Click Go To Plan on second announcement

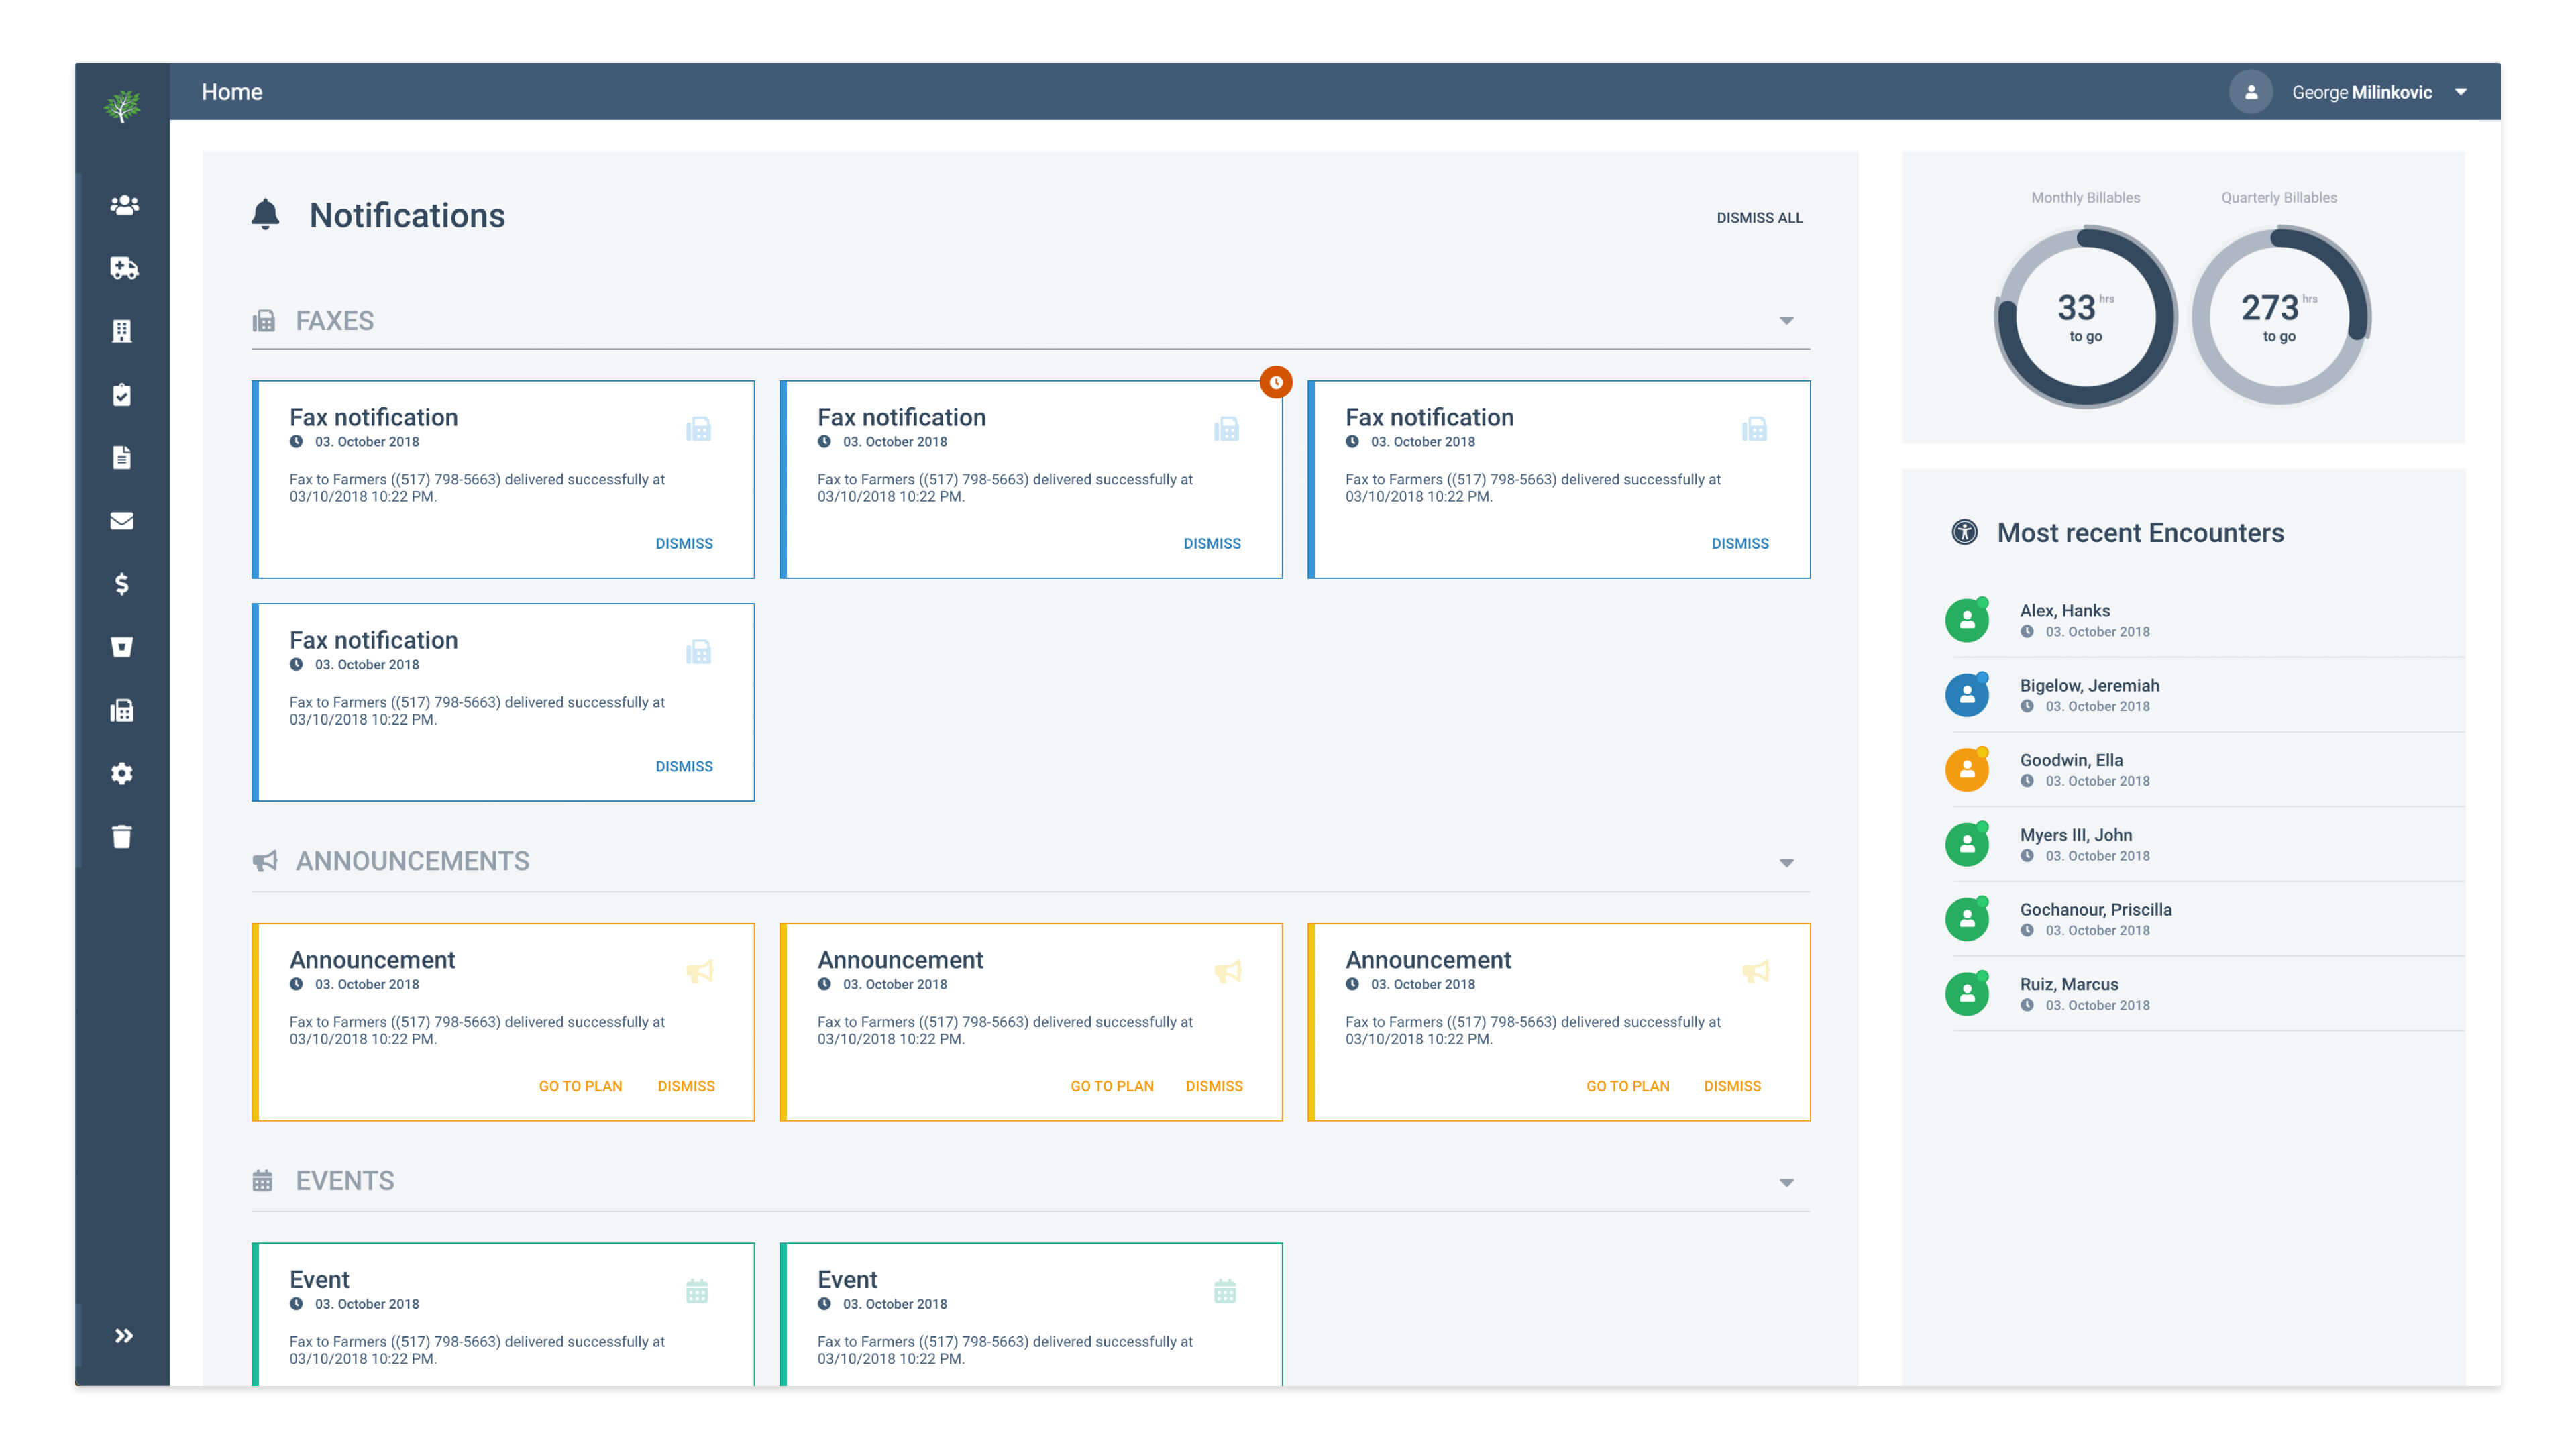pyautogui.click(x=1112, y=1087)
